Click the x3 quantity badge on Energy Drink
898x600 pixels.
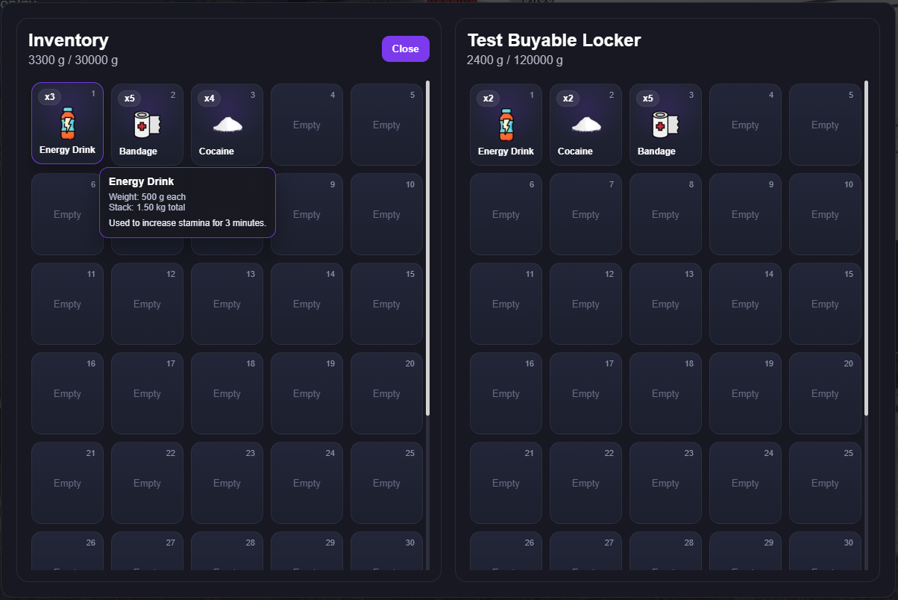point(50,97)
